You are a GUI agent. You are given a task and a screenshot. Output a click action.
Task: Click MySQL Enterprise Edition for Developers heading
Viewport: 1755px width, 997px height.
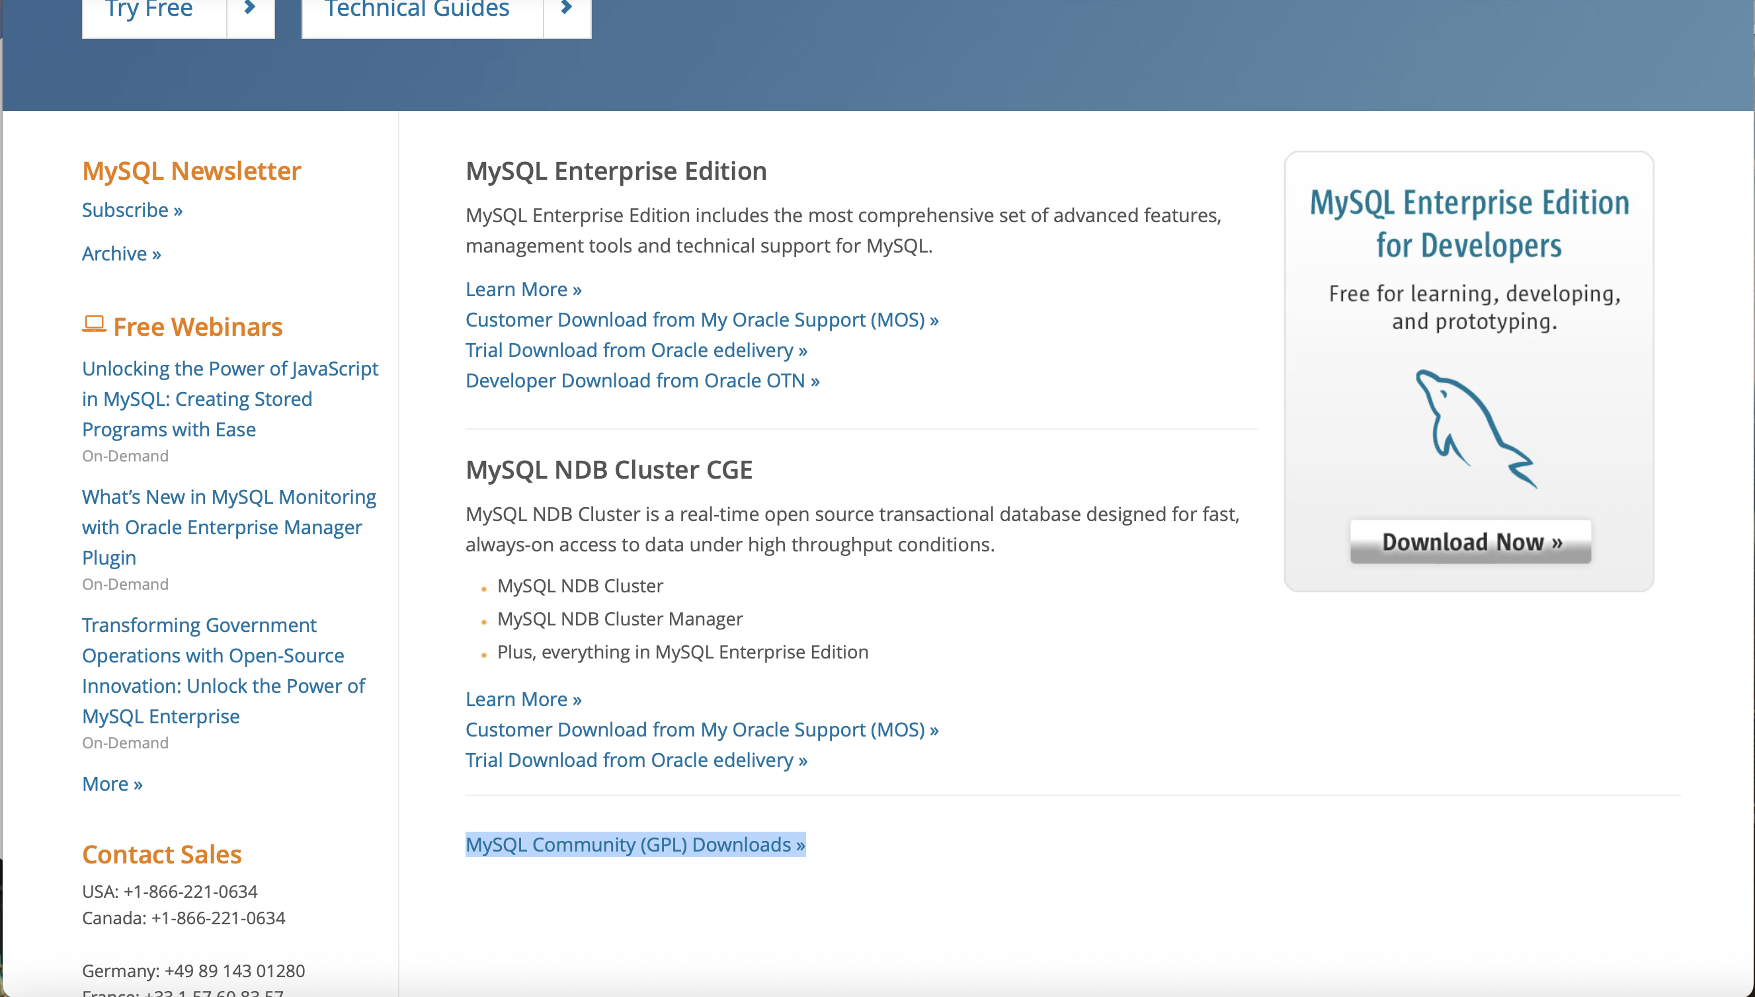[x=1469, y=223]
